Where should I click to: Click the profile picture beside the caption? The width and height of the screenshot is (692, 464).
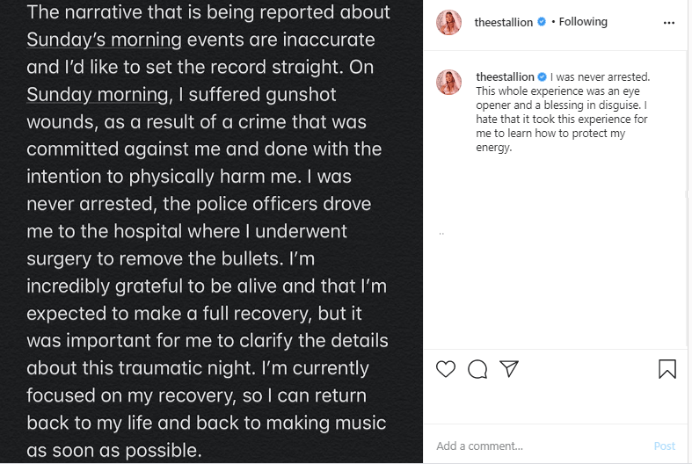[449, 82]
